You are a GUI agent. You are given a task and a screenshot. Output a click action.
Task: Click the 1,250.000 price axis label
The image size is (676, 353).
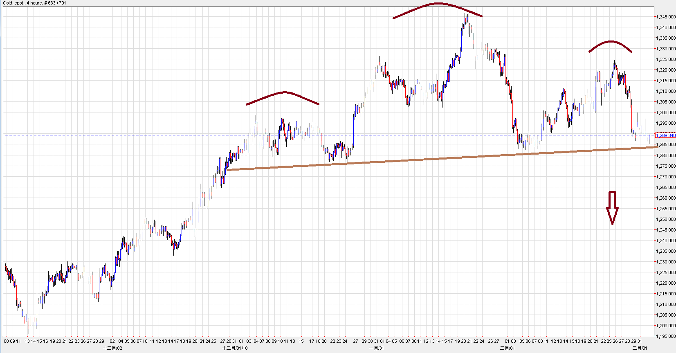click(x=666, y=219)
